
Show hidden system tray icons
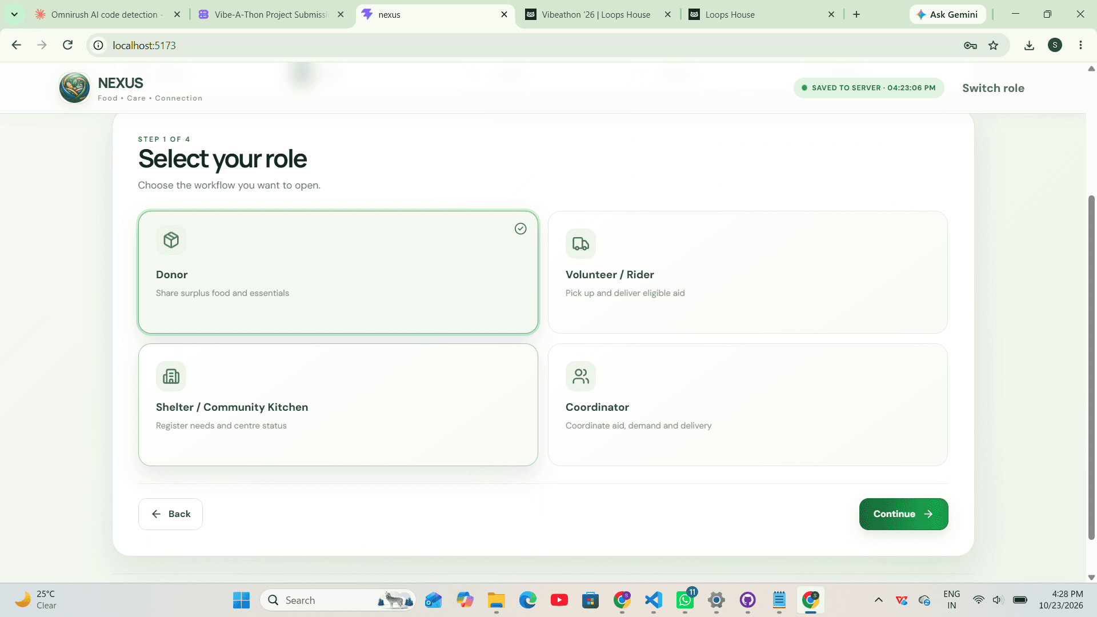pos(879,600)
